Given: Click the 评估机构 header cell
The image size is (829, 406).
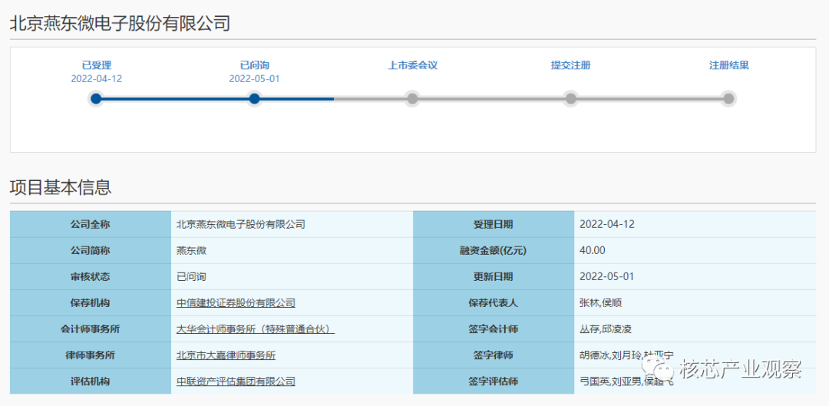Looking at the screenshot, I should 91,381.
